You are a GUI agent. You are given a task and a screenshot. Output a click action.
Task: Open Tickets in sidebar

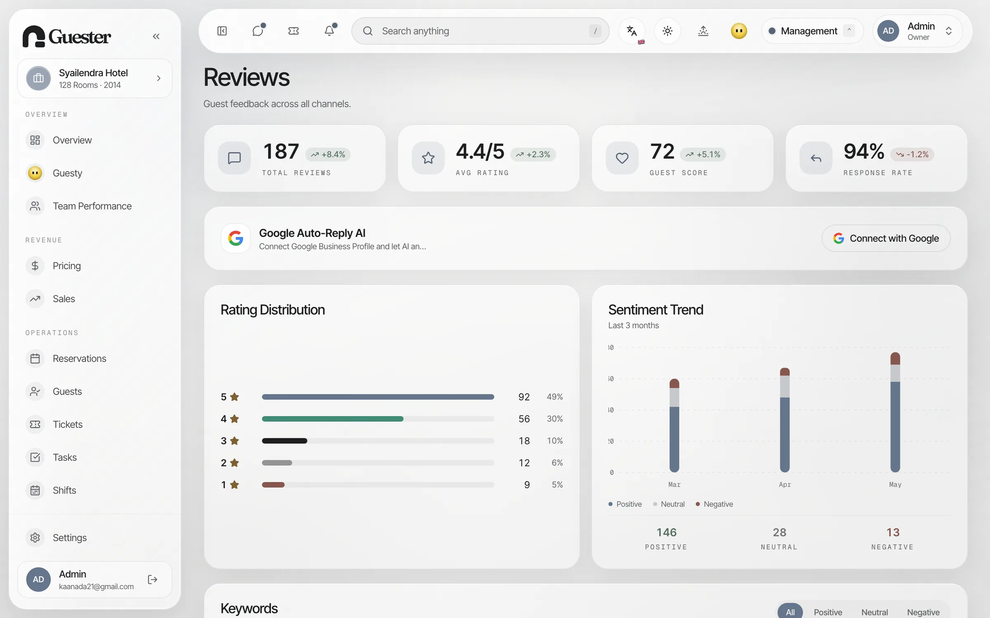pos(95,424)
